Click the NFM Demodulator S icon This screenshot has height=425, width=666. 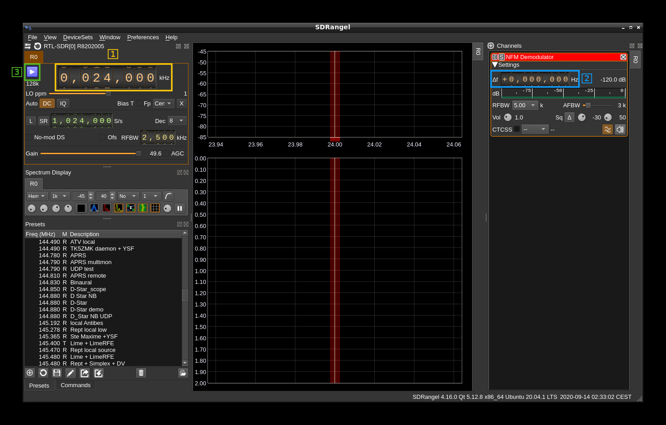click(x=501, y=57)
